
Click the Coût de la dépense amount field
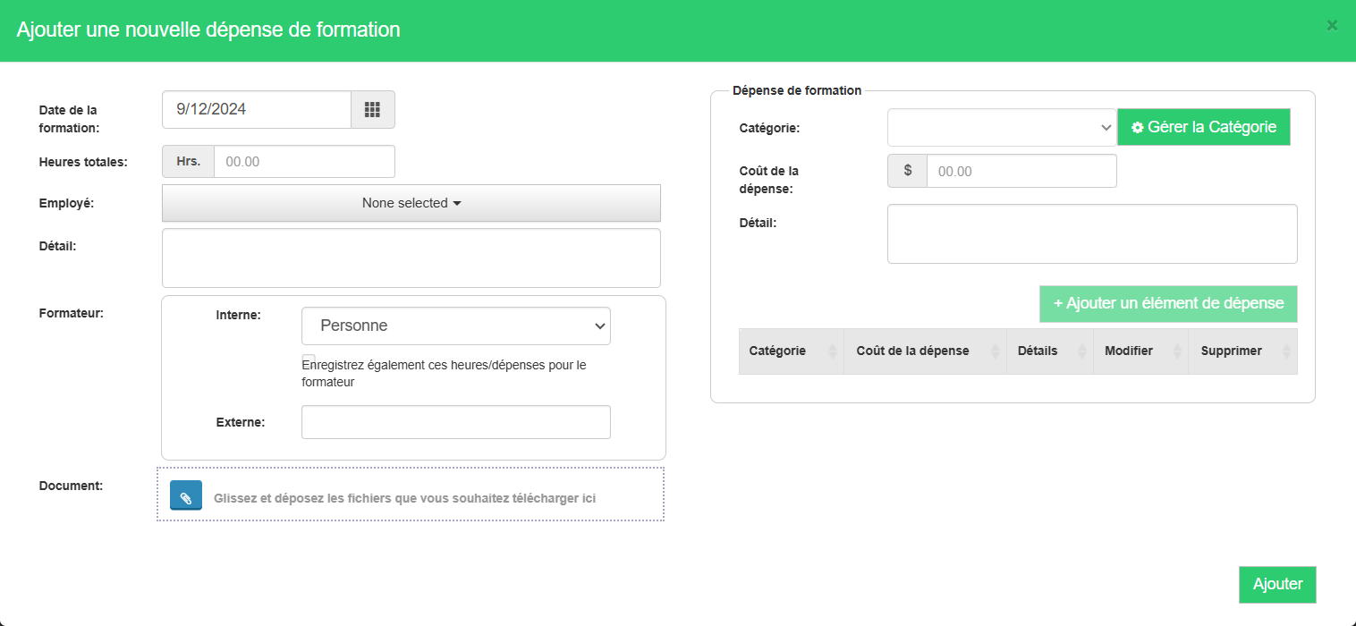click(x=1021, y=171)
